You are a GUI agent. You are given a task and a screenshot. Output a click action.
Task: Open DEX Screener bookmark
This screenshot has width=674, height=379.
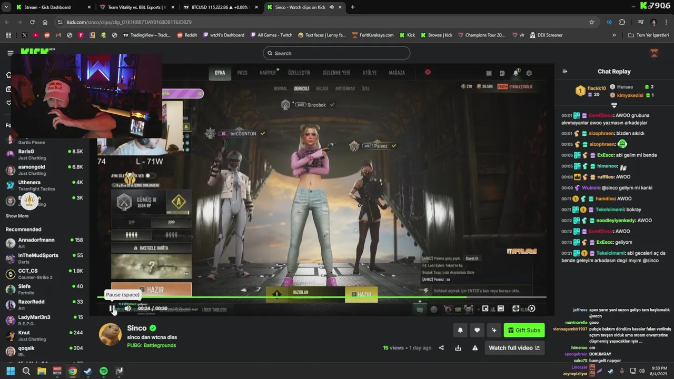[x=547, y=35]
